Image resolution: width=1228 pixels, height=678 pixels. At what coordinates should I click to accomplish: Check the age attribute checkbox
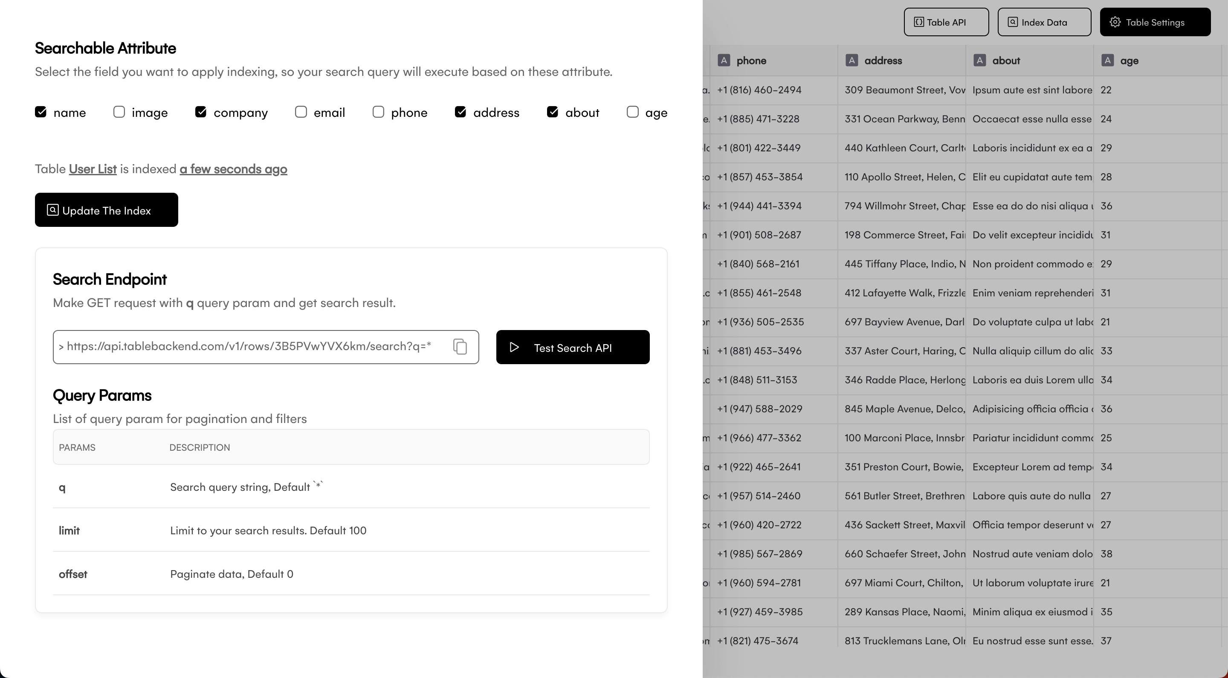point(633,112)
